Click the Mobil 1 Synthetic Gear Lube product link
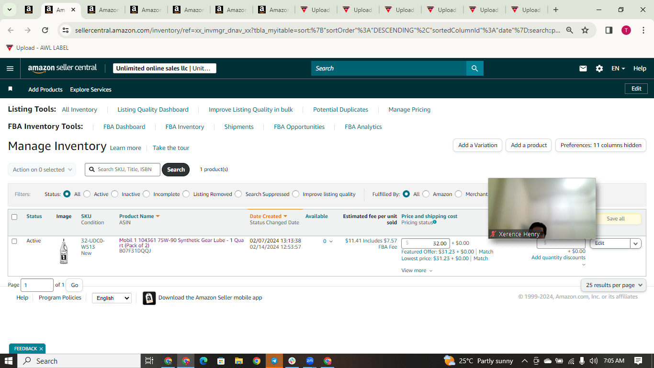Screen dimensions: 654x368 pyautogui.click(x=181, y=243)
